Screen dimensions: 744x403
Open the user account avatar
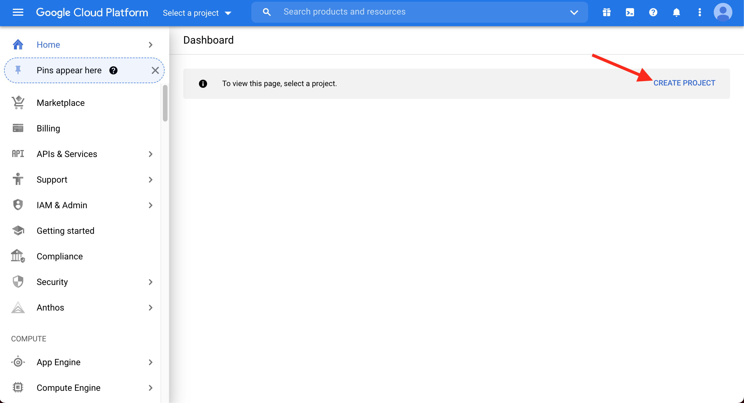[723, 13]
